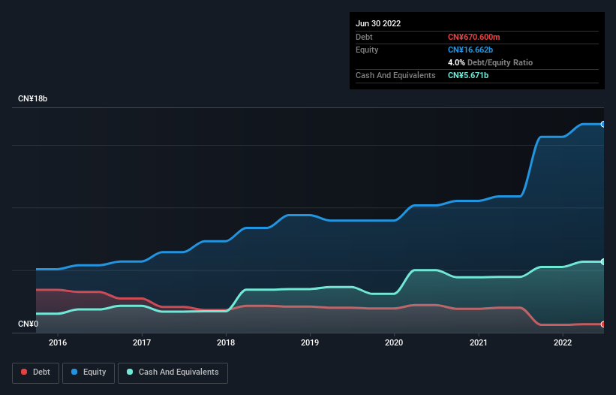Select the Debt endpoint marker on chart
The image size is (616, 395).
click(x=603, y=324)
